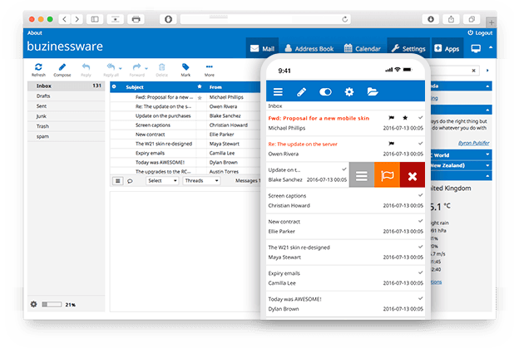Toggle star on Michael Phillips mobile message

coord(406,119)
